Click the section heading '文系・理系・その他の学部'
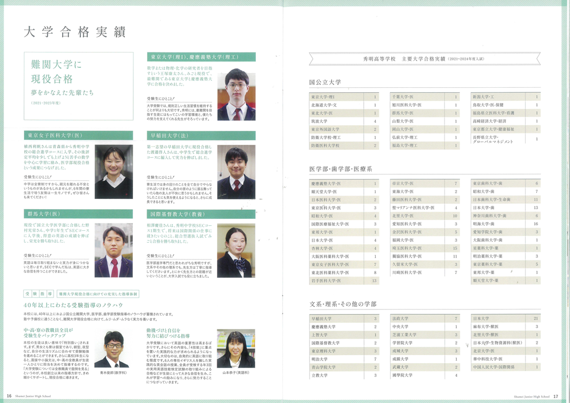Viewport: 570px width, 403px height. 343,304
